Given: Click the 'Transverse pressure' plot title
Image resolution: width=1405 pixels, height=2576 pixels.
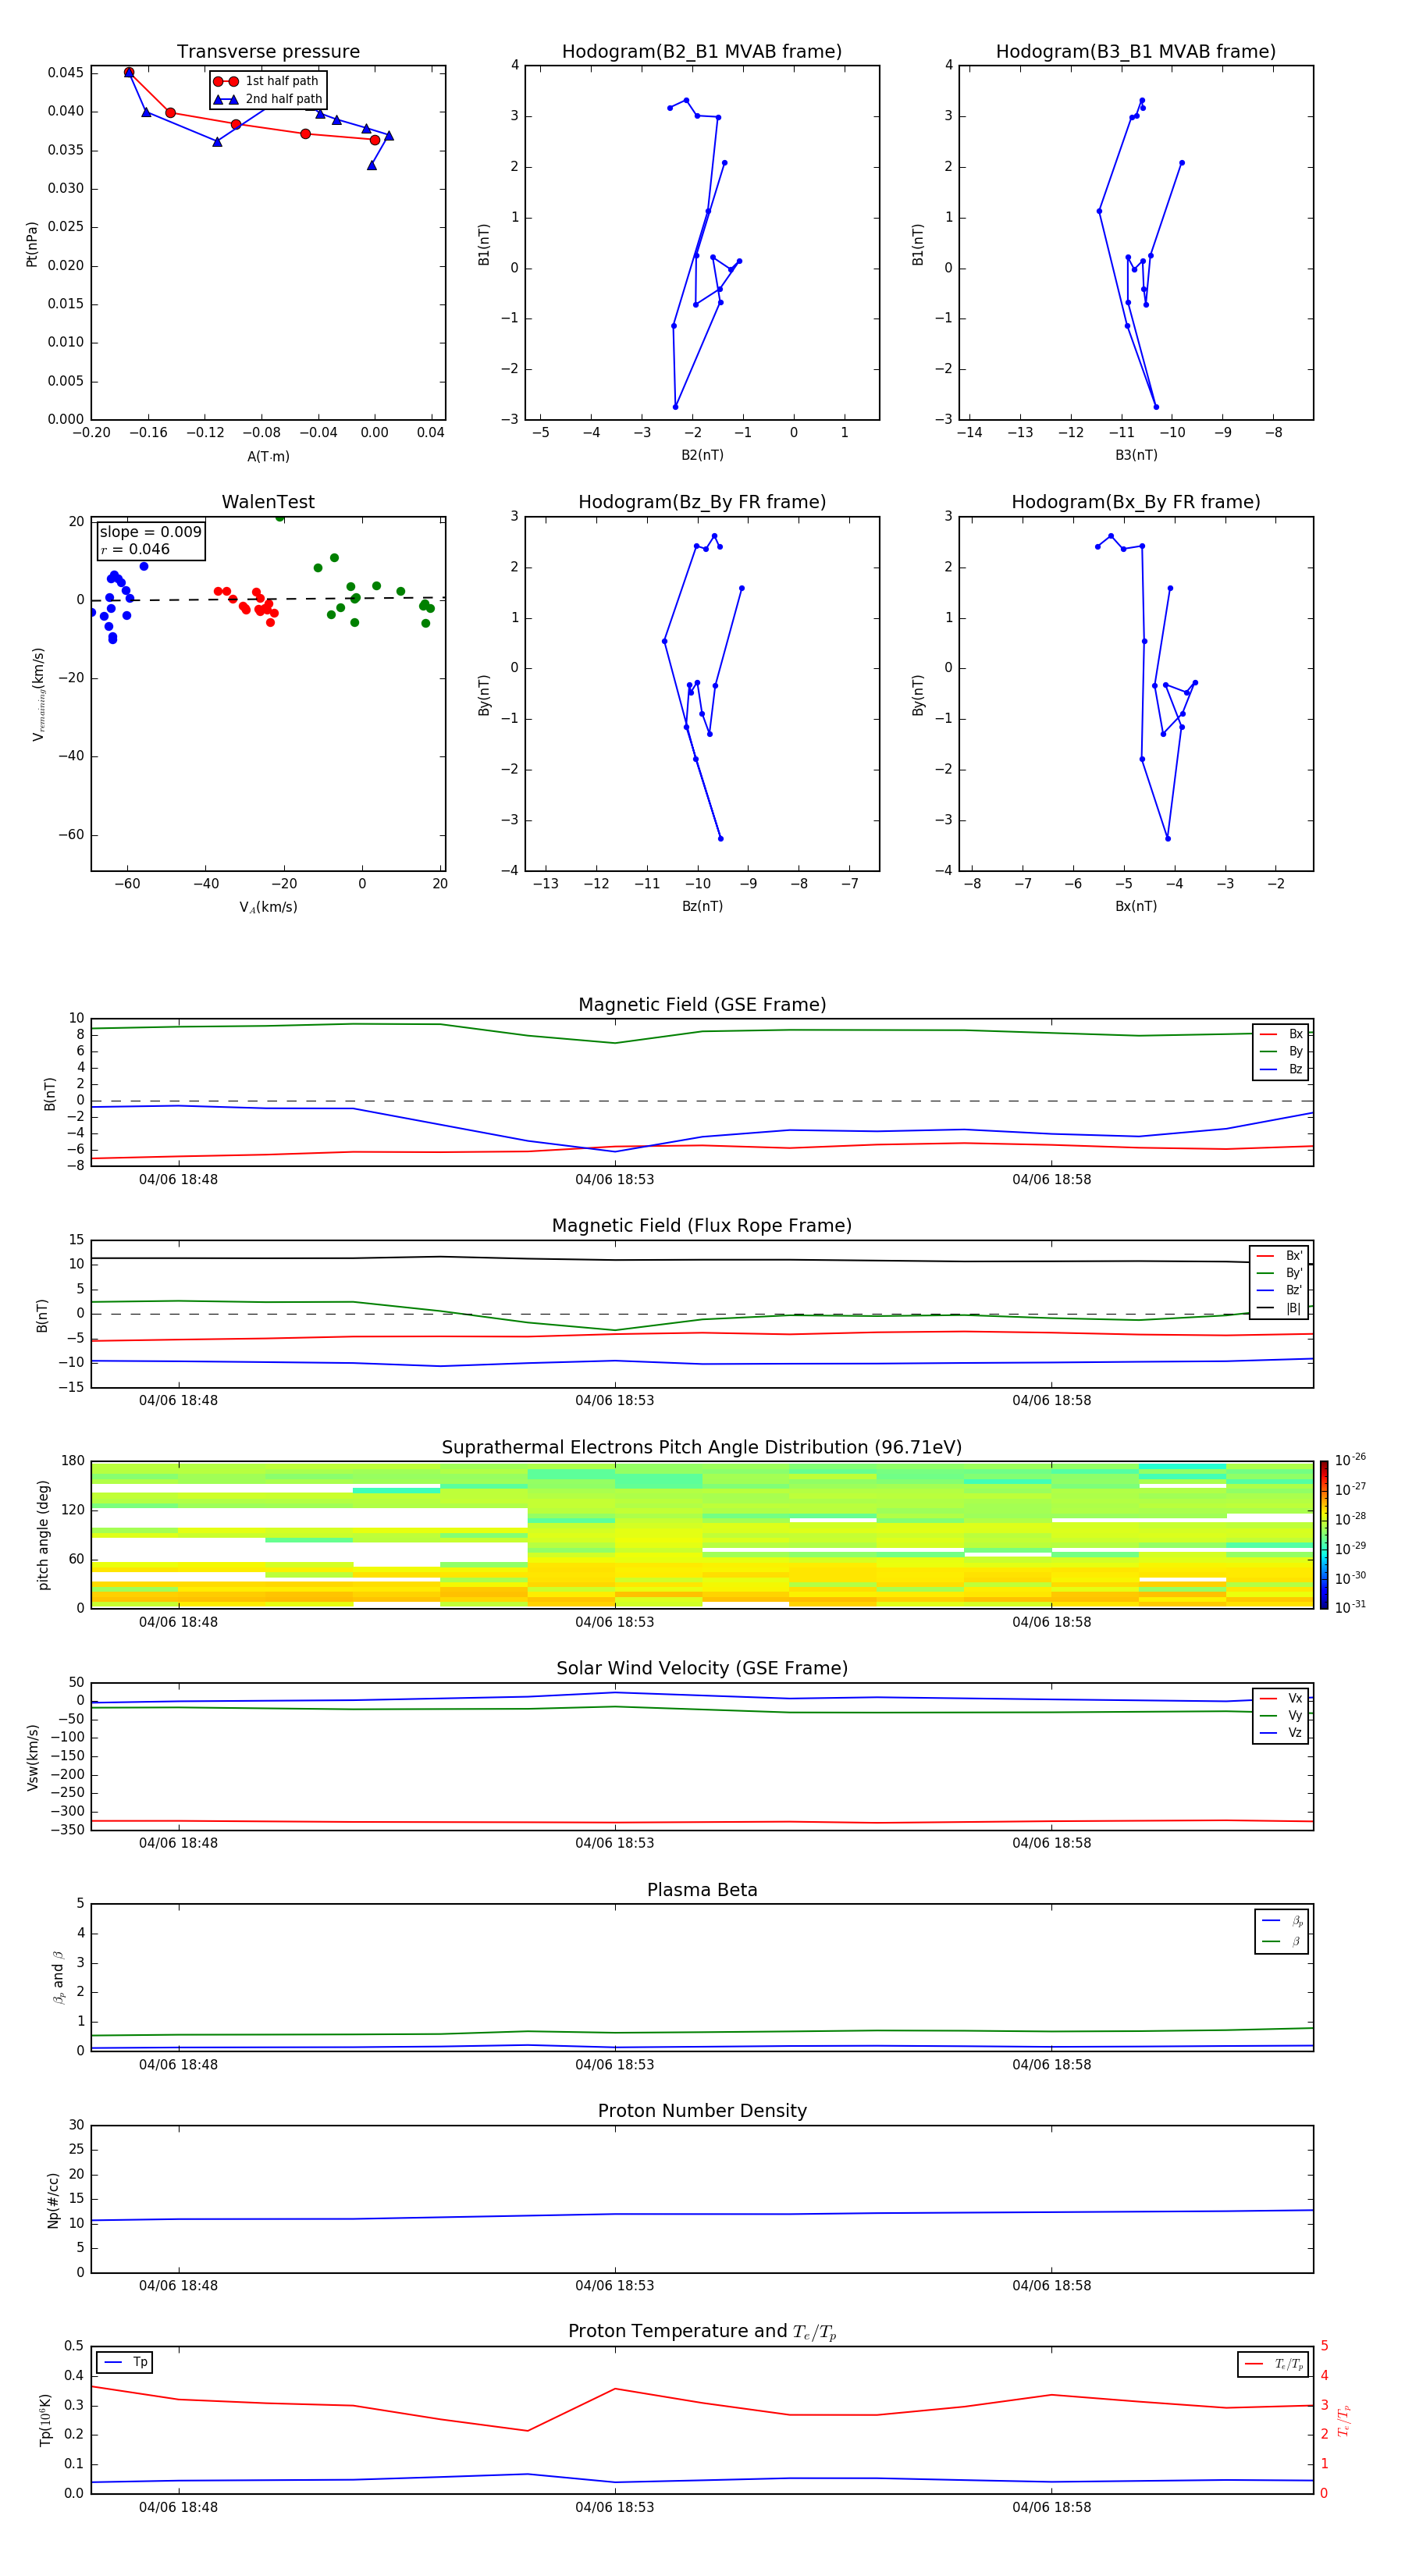Looking at the screenshot, I should pos(268,52).
